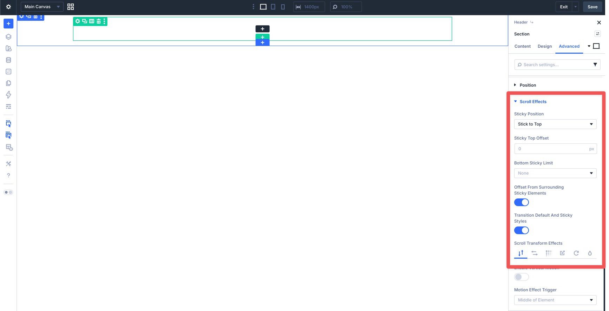Open the list lines icon in the sidebar

coord(8,106)
